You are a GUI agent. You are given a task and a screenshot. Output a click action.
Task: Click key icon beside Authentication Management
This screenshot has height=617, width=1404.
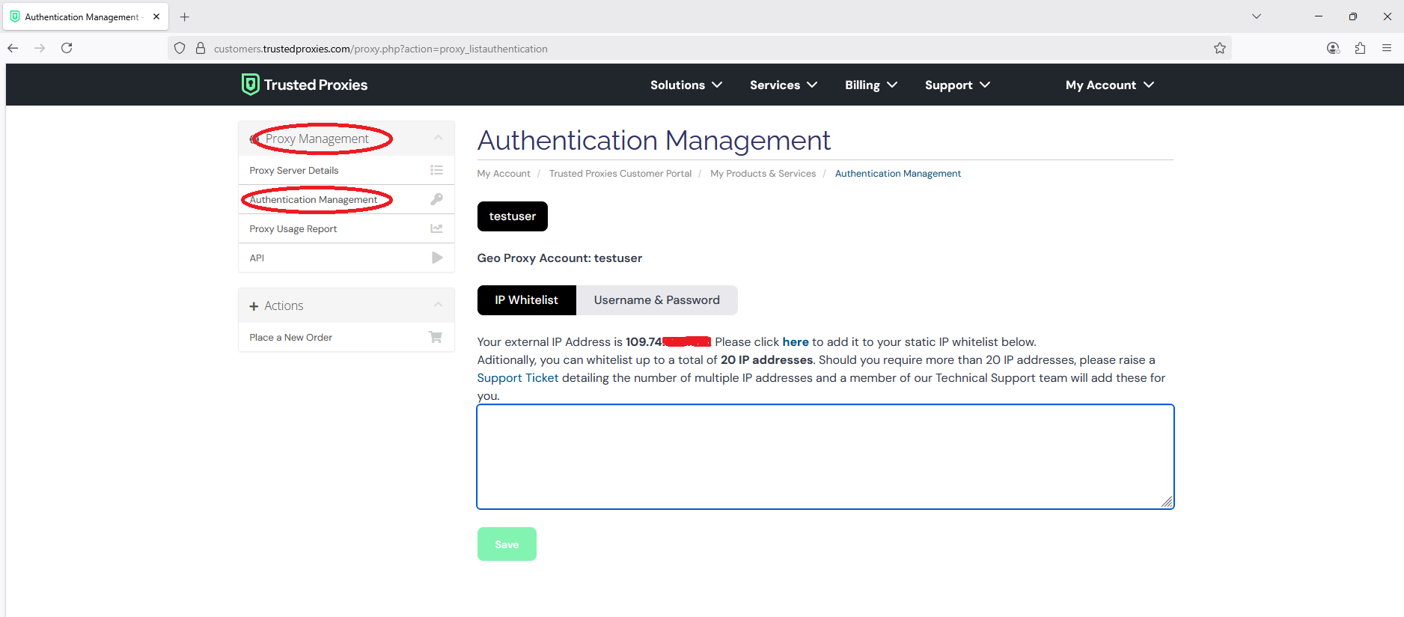(x=437, y=199)
